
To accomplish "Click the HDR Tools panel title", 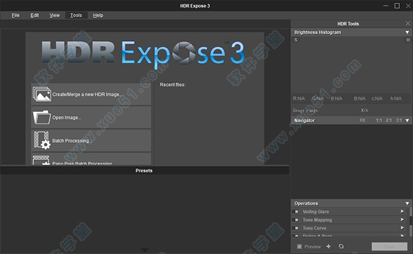I will pos(348,23).
